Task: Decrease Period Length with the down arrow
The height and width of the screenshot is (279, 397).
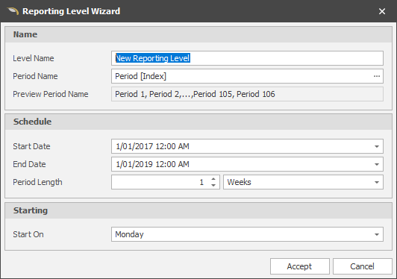Action: click(x=213, y=185)
